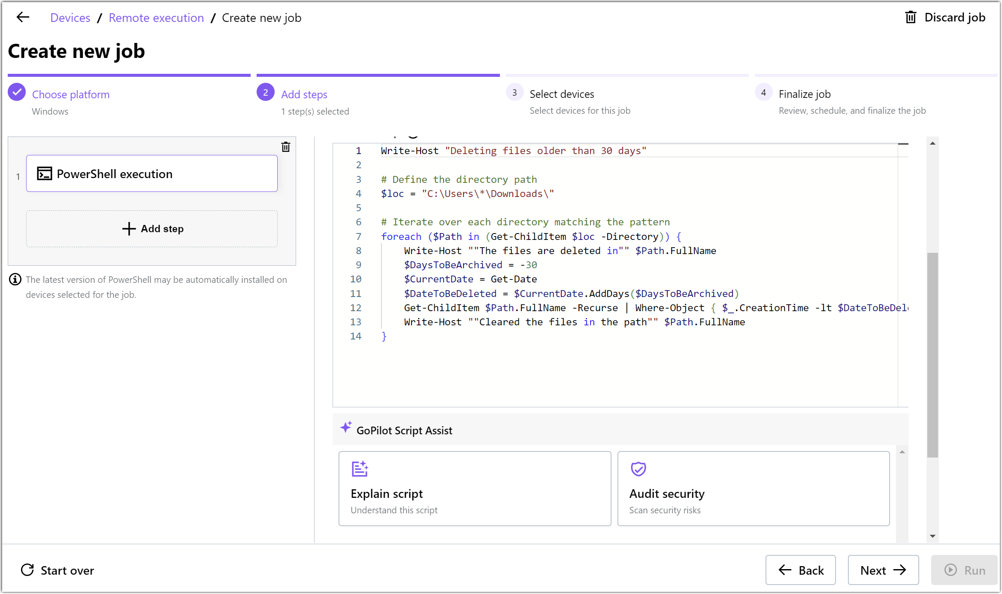This screenshot has width=1002, height=594.
Task: Click the Start over refresh icon
Action: point(27,570)
